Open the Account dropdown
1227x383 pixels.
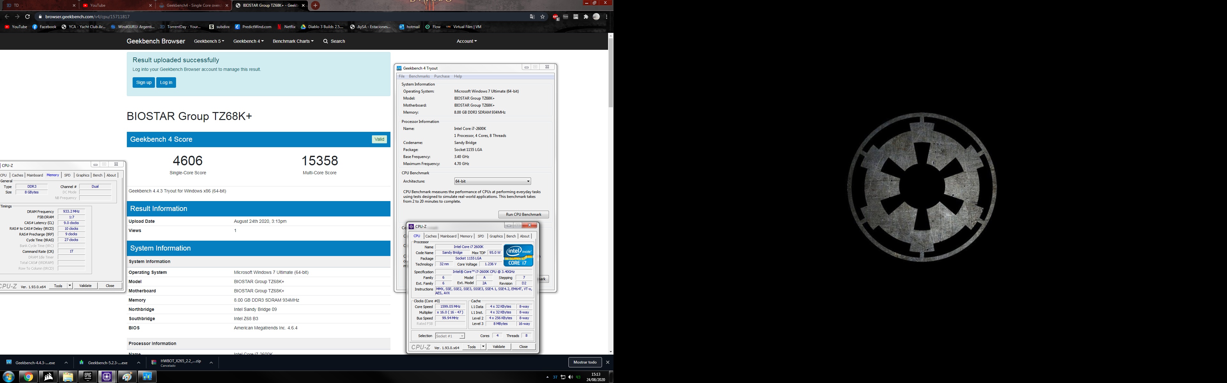(466, 41)
